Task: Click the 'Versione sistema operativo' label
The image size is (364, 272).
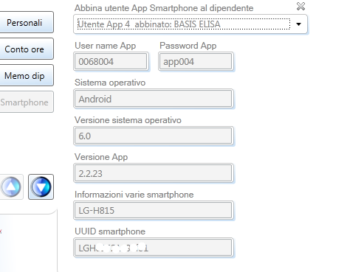Action: coord(128,120)
